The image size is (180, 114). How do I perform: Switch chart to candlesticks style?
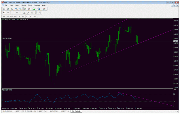tap(8, 9)
